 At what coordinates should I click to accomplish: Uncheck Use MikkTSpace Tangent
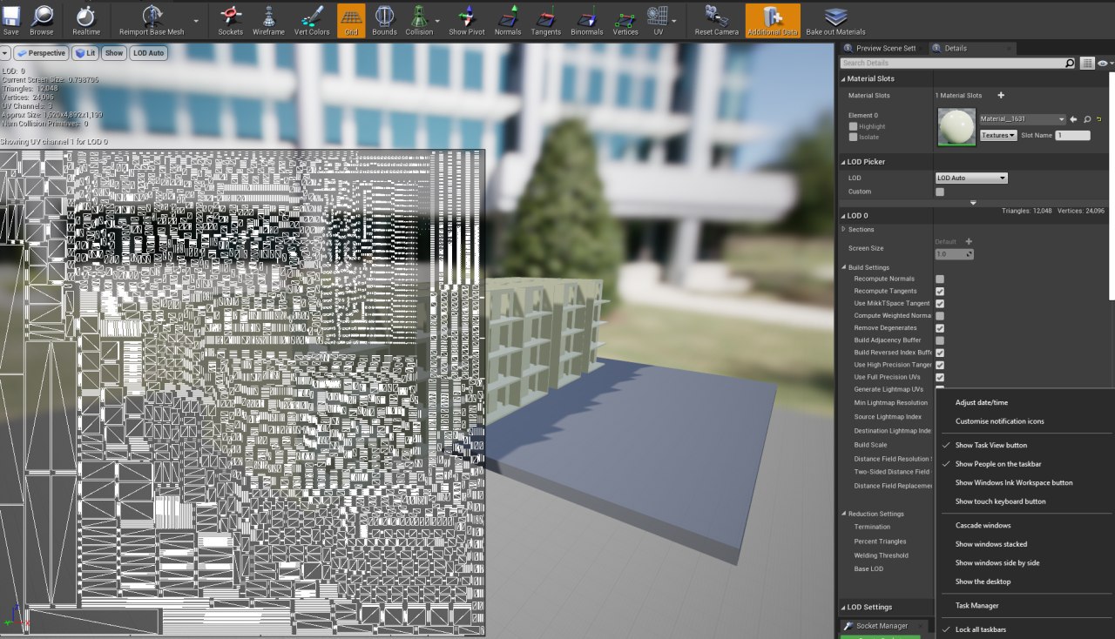tap(940, 303)
